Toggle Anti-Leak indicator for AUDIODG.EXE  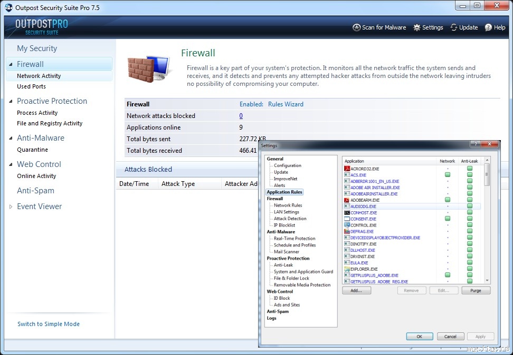pos(470,206)
